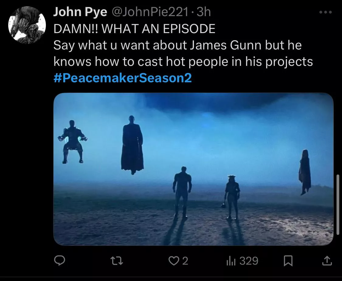Open John Pye's profile avatar
This screenshot has width=342, height=281.
27,25
